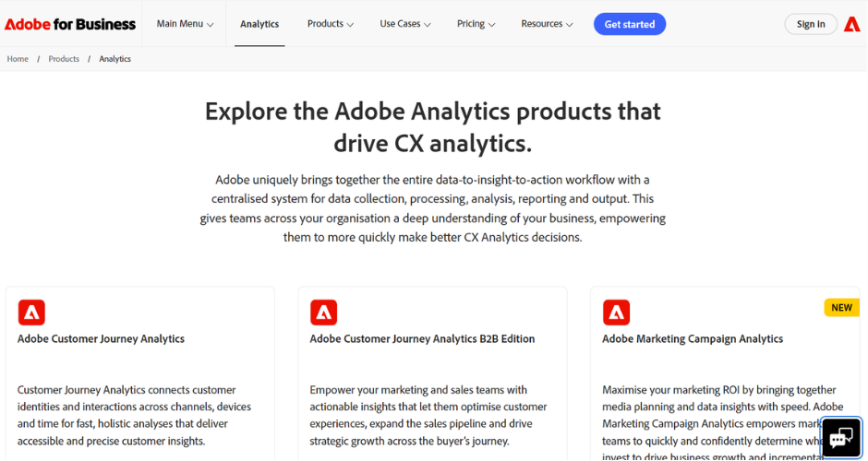Select the Analytics tab in navigation
The image size is (868, 461).
pos(259,24)
